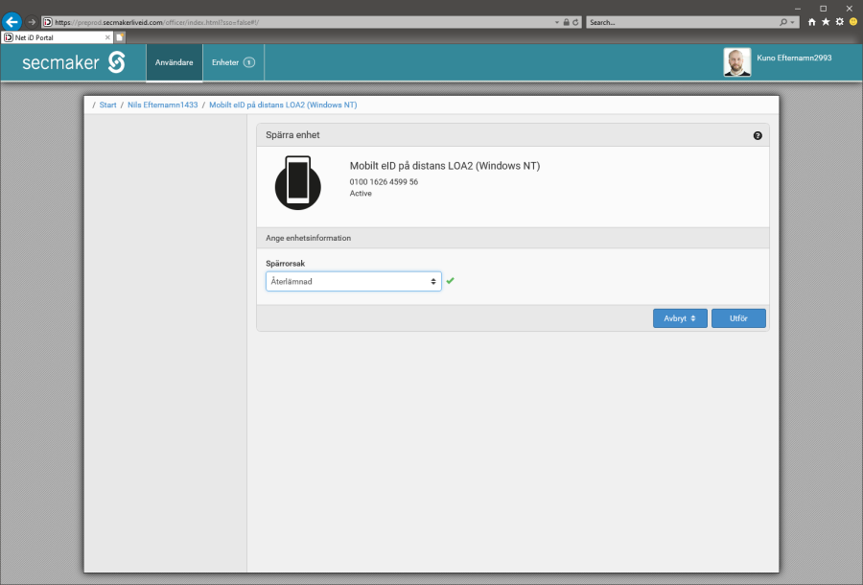Screen dimensions: 863x585
Task: Open browser settings gear icon
Action: [839, 21]
